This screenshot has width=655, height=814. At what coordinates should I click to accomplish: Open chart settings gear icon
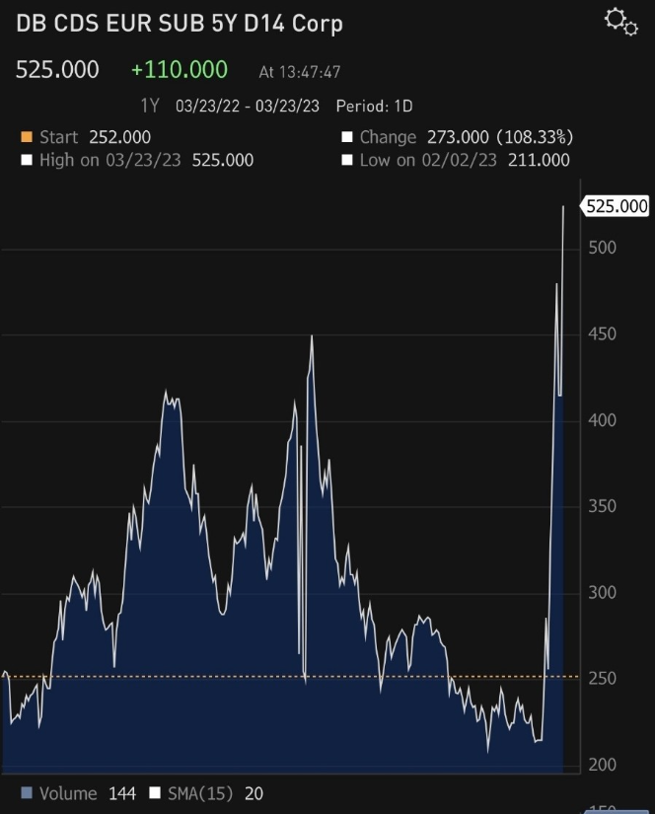click(x=620, y=22)
